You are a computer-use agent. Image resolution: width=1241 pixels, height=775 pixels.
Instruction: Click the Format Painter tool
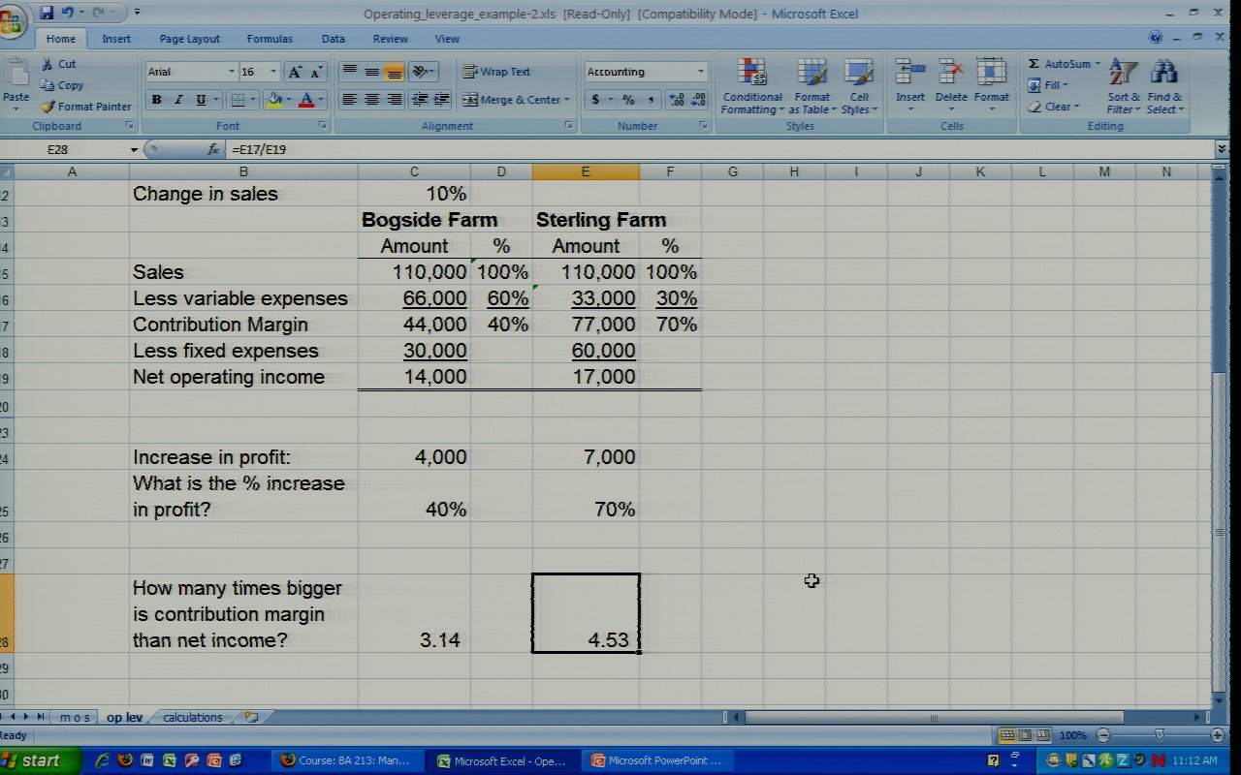click(x=85, y=107)
